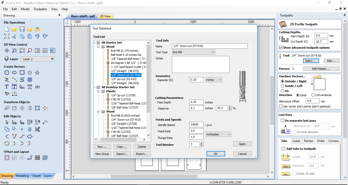Collapse the SB Starter Set tree node
348x185 pixels.
(95, 43)
